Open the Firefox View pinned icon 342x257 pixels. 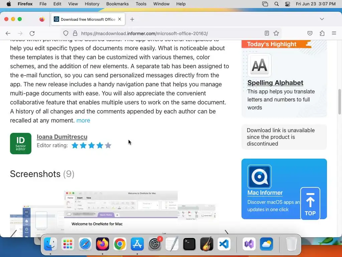[42, 19]
